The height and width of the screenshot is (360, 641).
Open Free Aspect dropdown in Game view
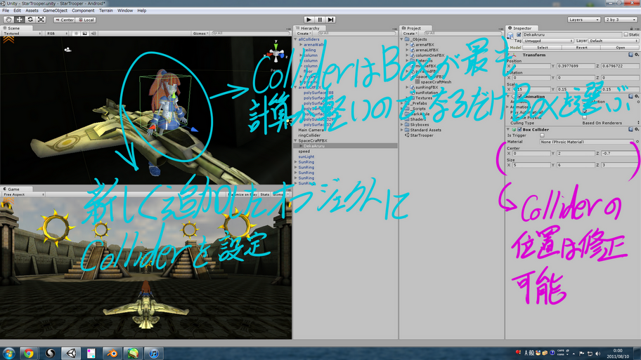click(x=23, y=194)
